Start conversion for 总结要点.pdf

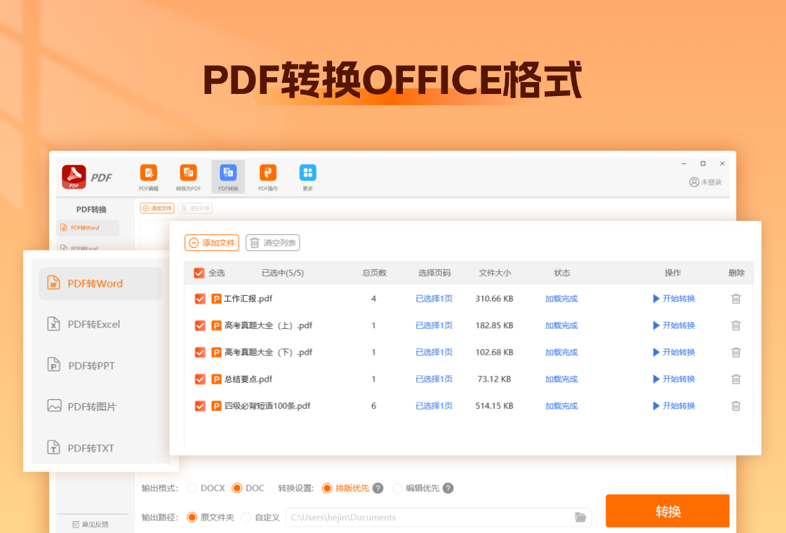pyautogui.click(x=674, y=379)
